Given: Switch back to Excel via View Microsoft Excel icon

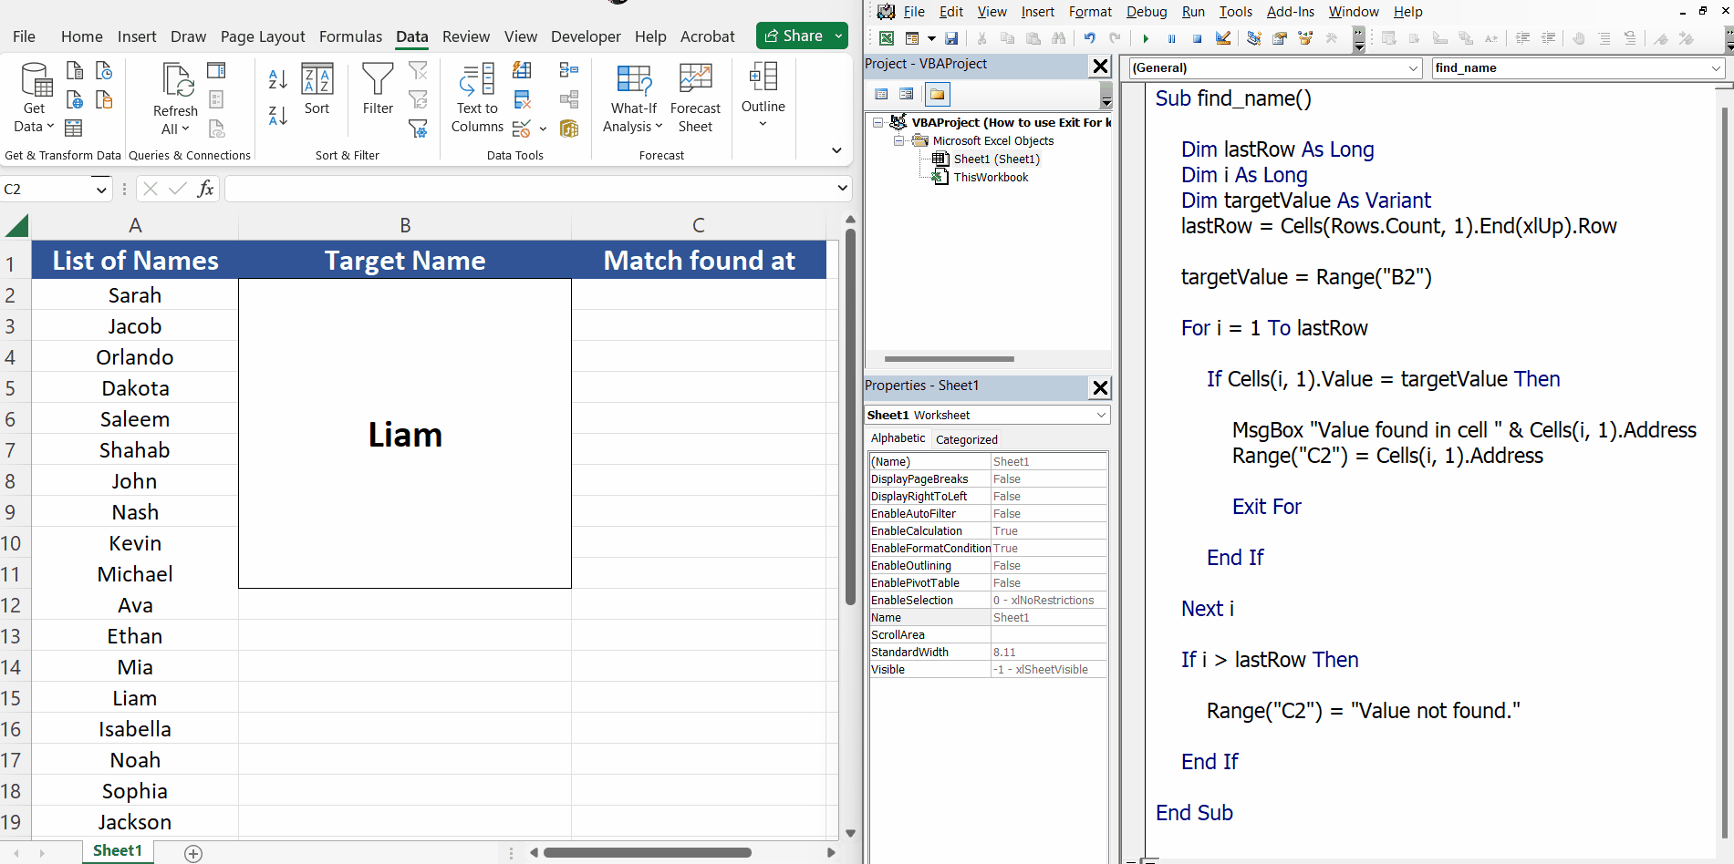Looking at the screenshot, I should point(885,38).
